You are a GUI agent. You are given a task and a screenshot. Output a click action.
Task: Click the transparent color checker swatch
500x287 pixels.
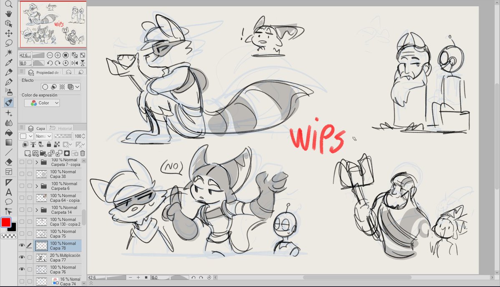click(9, 236)
